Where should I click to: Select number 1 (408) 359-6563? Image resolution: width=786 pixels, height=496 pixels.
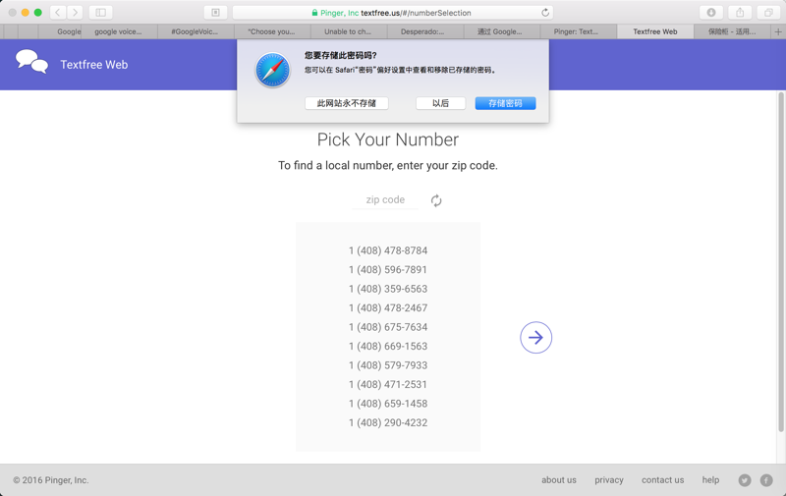pos(388,289)
